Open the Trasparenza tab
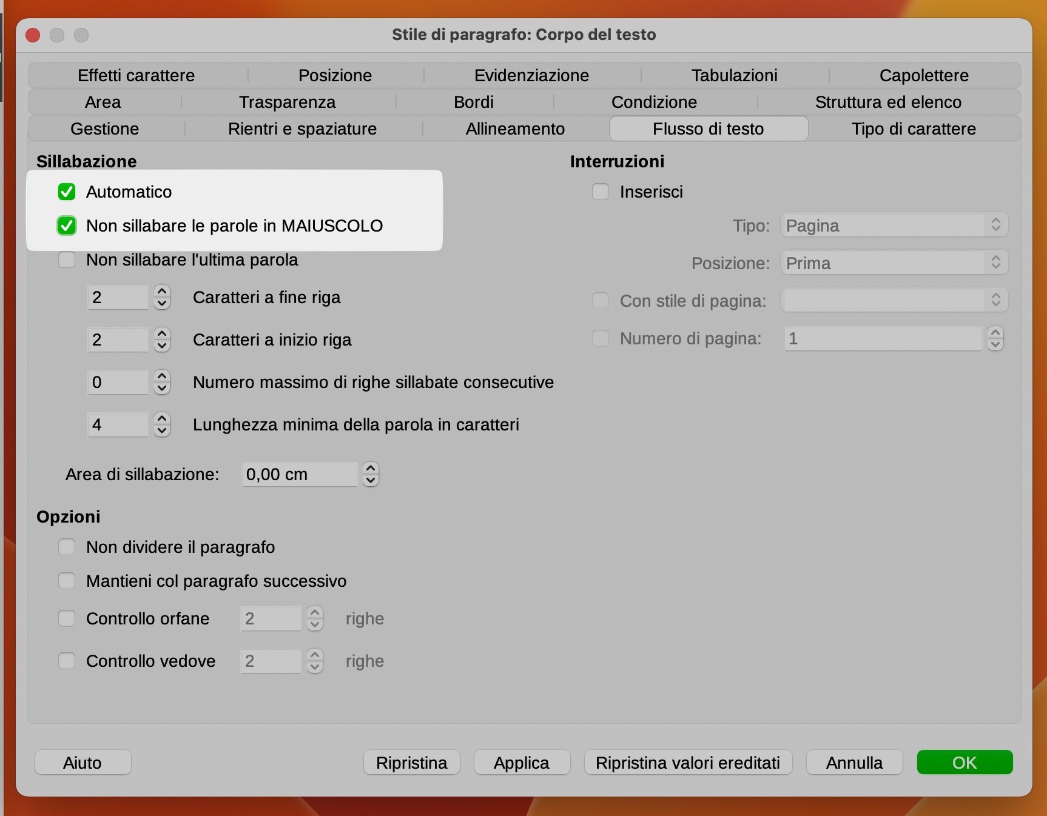Image resolution: width=1047 pixels, height=816 pixels. [x=288, y=102]
